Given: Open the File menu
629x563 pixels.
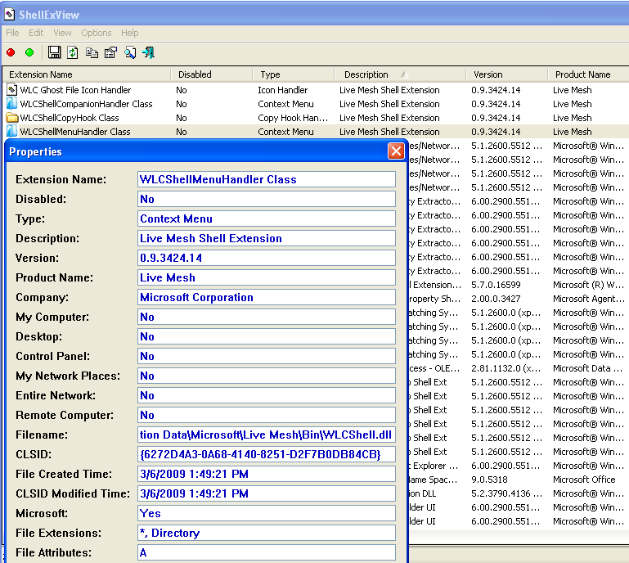Looking at the screenshot, I should [12, 33].
